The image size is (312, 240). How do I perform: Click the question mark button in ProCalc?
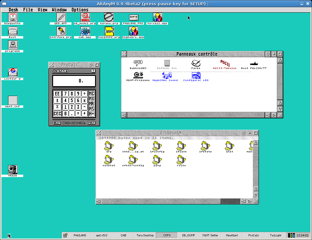[x=93, y=71]
